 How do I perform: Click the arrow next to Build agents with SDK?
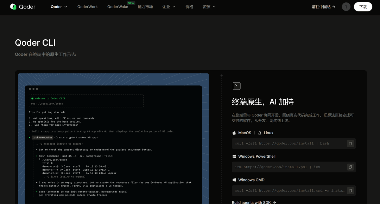click(274, 202)
